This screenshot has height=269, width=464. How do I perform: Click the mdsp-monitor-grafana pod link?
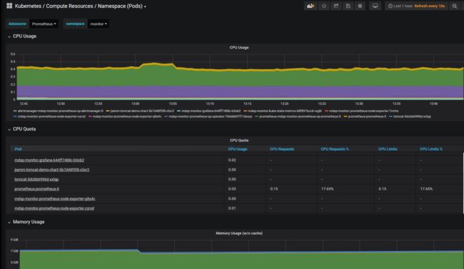pyautogui.click(x=49, y=160)
